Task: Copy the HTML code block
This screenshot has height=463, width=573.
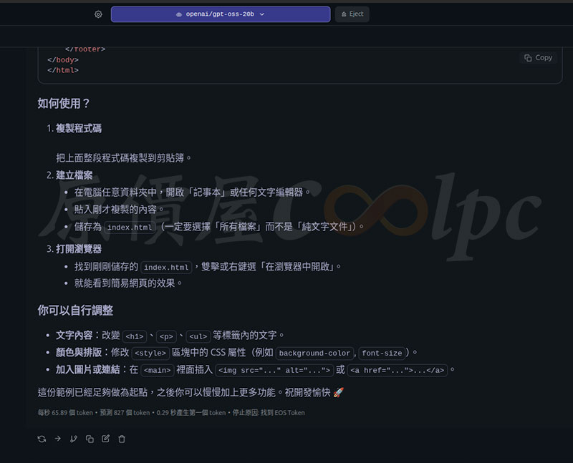Action: click(x=538, y=58)
